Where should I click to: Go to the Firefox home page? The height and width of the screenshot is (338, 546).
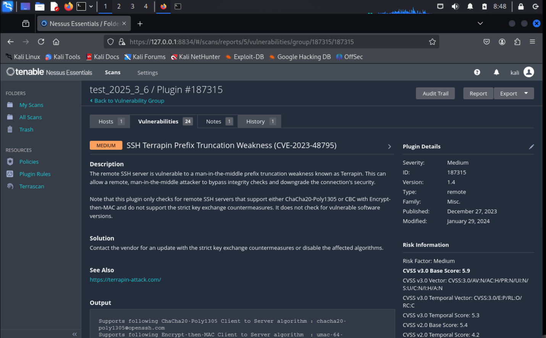click(x=56, y=42)
